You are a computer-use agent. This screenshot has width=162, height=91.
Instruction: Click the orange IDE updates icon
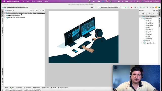pyautogui.click(x=156, y=7)
